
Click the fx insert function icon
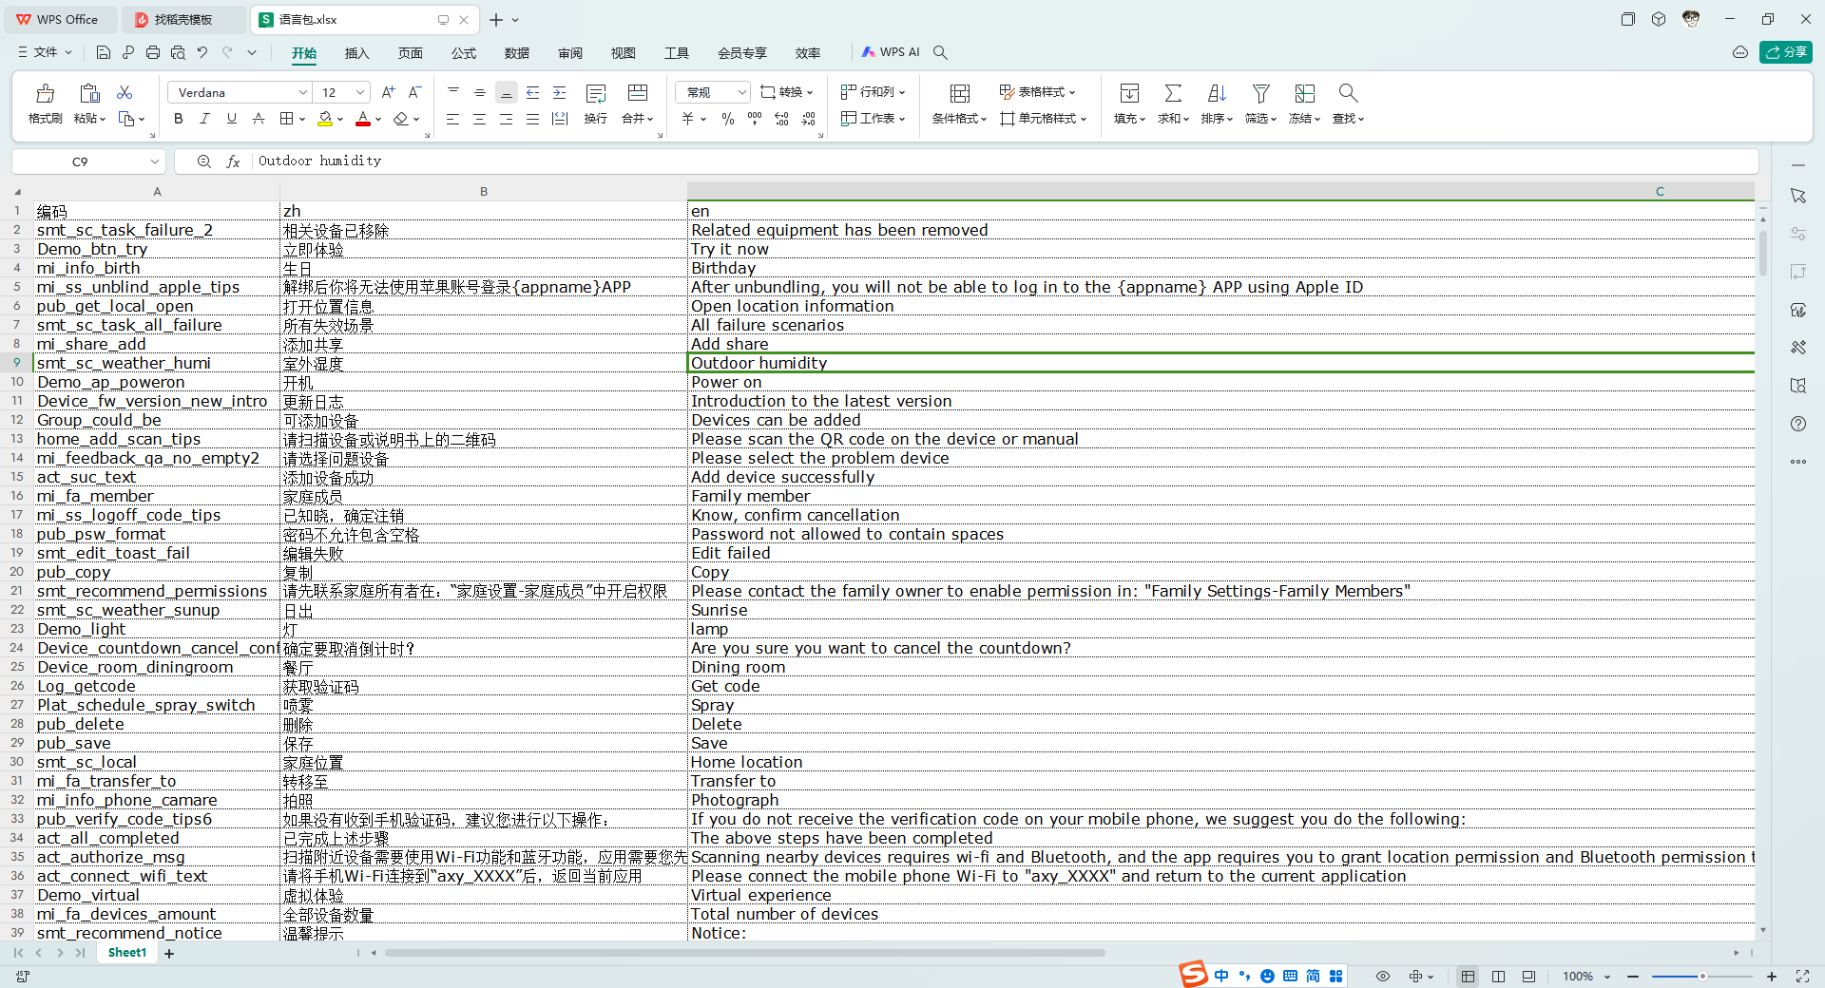233,161
